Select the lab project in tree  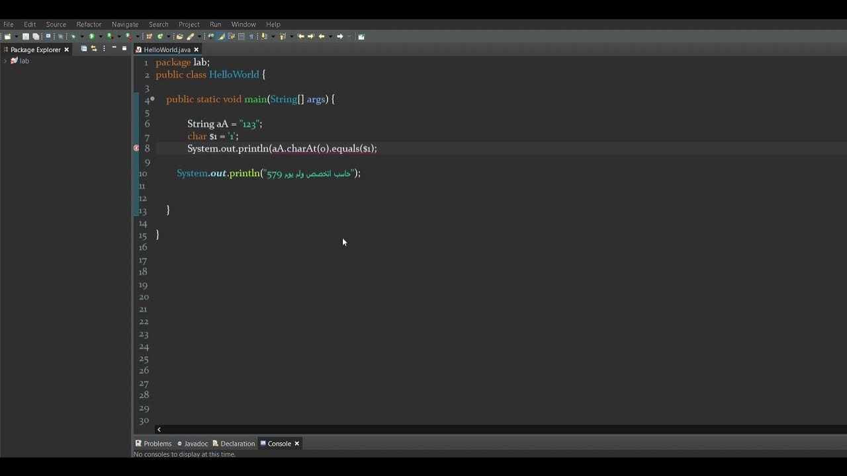20,61
